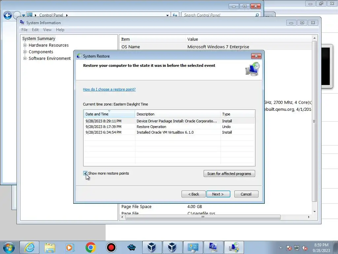The image size is (338, 254).
Task: Click the Item column header in System Information
Action: [x=152, y=39]
